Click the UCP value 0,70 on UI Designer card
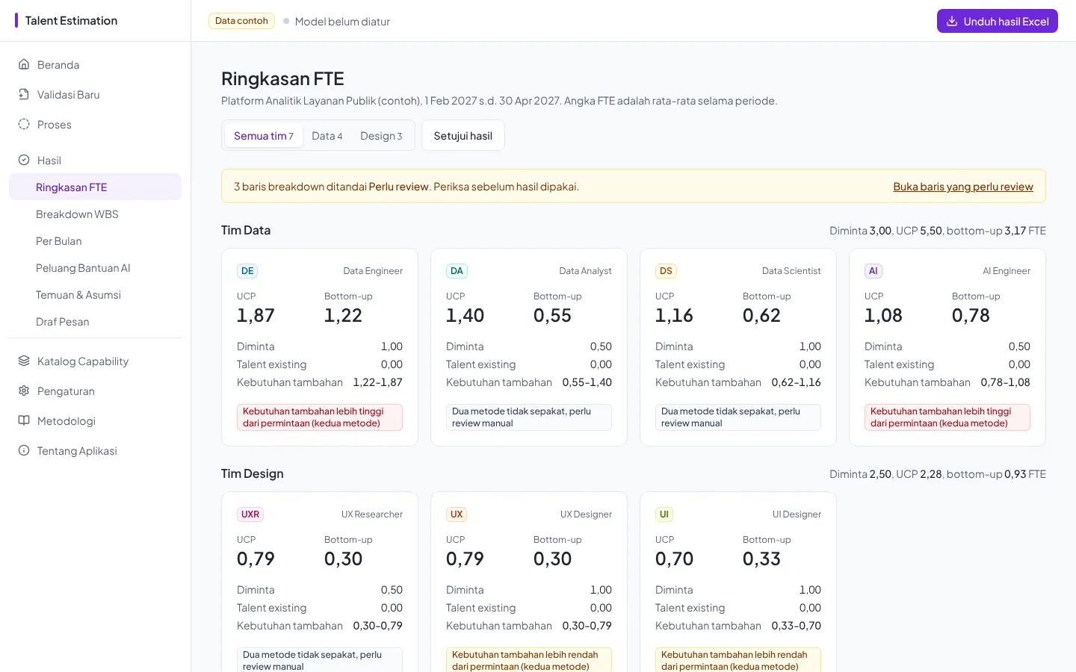This screenshot has width=1076, height=672. tap(674, 559)
